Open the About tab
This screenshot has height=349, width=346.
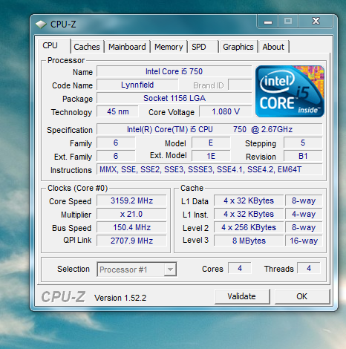coord(273,47)
